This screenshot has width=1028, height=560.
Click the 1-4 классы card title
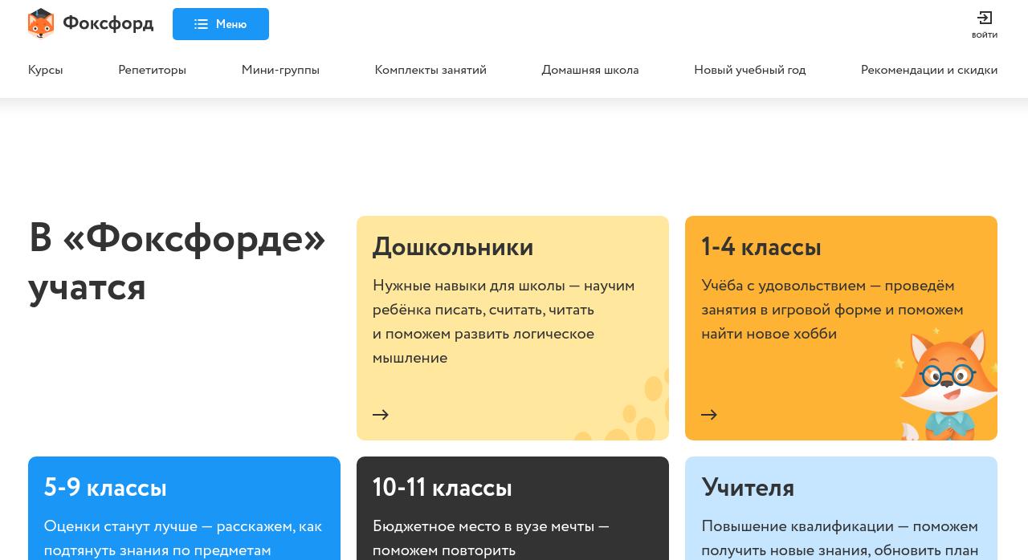pyautogui.click(x=761, y=247)
